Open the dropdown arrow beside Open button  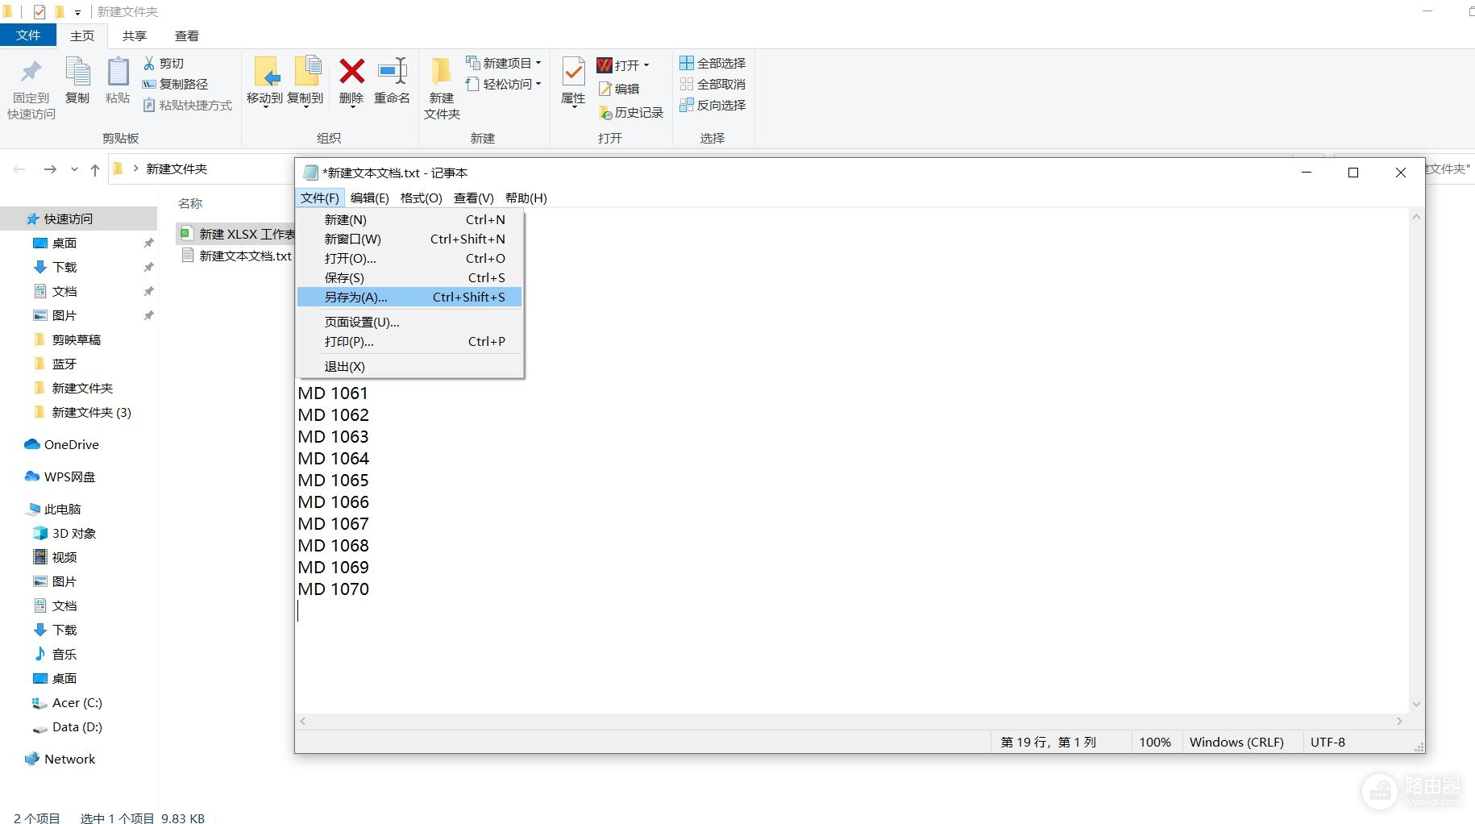point(646,65)
